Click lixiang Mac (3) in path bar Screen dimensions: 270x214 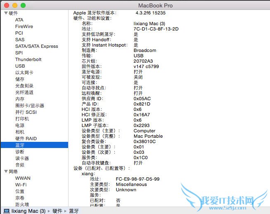pyautogui.click(x=28, y=211)
